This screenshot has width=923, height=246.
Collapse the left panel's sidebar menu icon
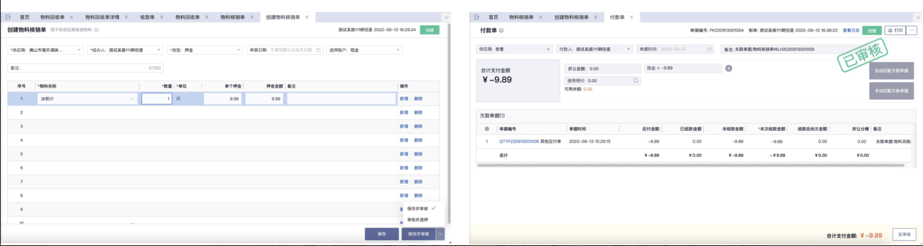coord(8,17)
